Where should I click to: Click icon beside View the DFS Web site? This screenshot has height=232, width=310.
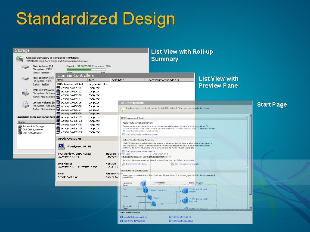coord(170,217)
